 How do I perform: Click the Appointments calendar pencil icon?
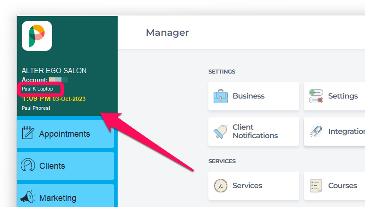pyautogui.click(x=28, y=132)
